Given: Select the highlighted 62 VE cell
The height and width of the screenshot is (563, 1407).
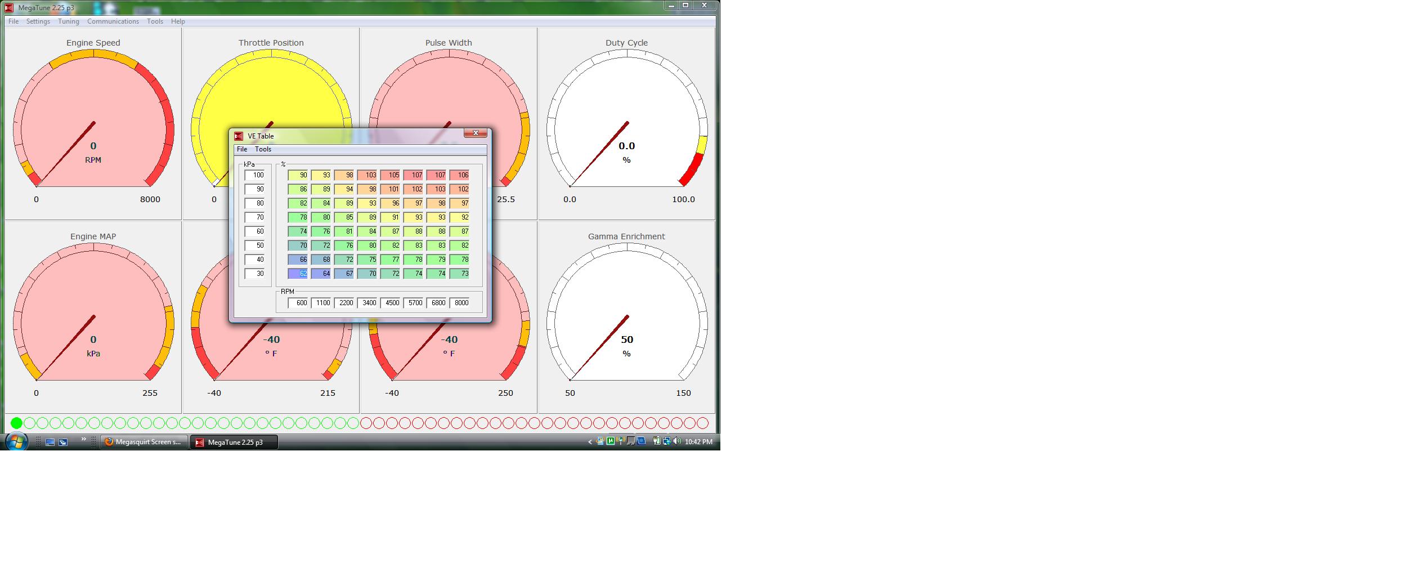Looking at the screenshot, I should click(298, 274).
